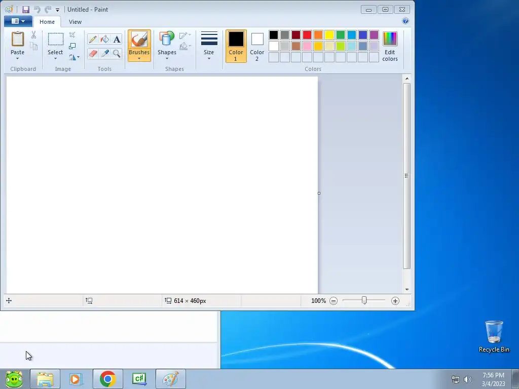Click the Shapes gallery icon

pos(167,39)
